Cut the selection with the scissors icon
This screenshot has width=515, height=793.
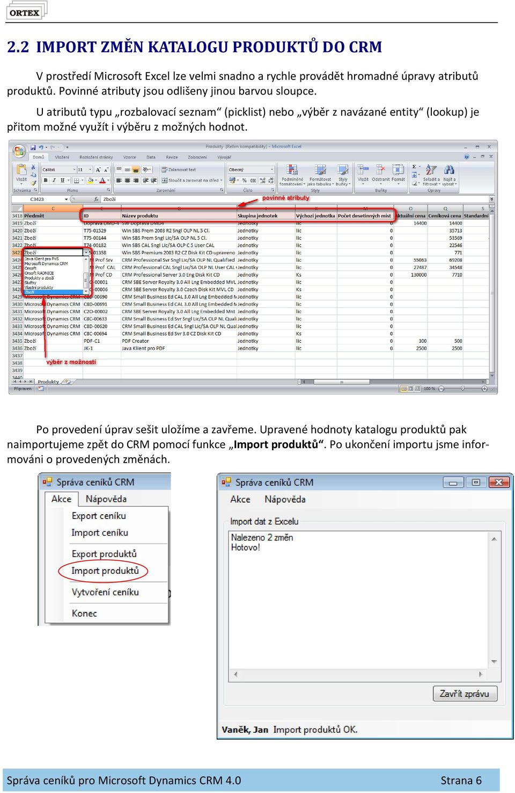(x=33, y=167)
